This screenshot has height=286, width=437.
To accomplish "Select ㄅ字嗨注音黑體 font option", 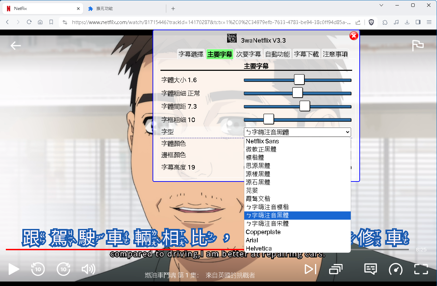I will 298,216.
